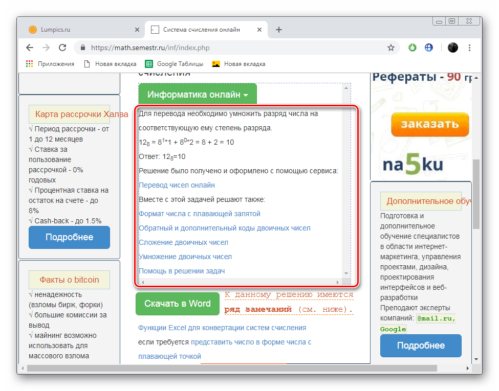Open the Перевод чисел онлайн link

pos(177,185)
